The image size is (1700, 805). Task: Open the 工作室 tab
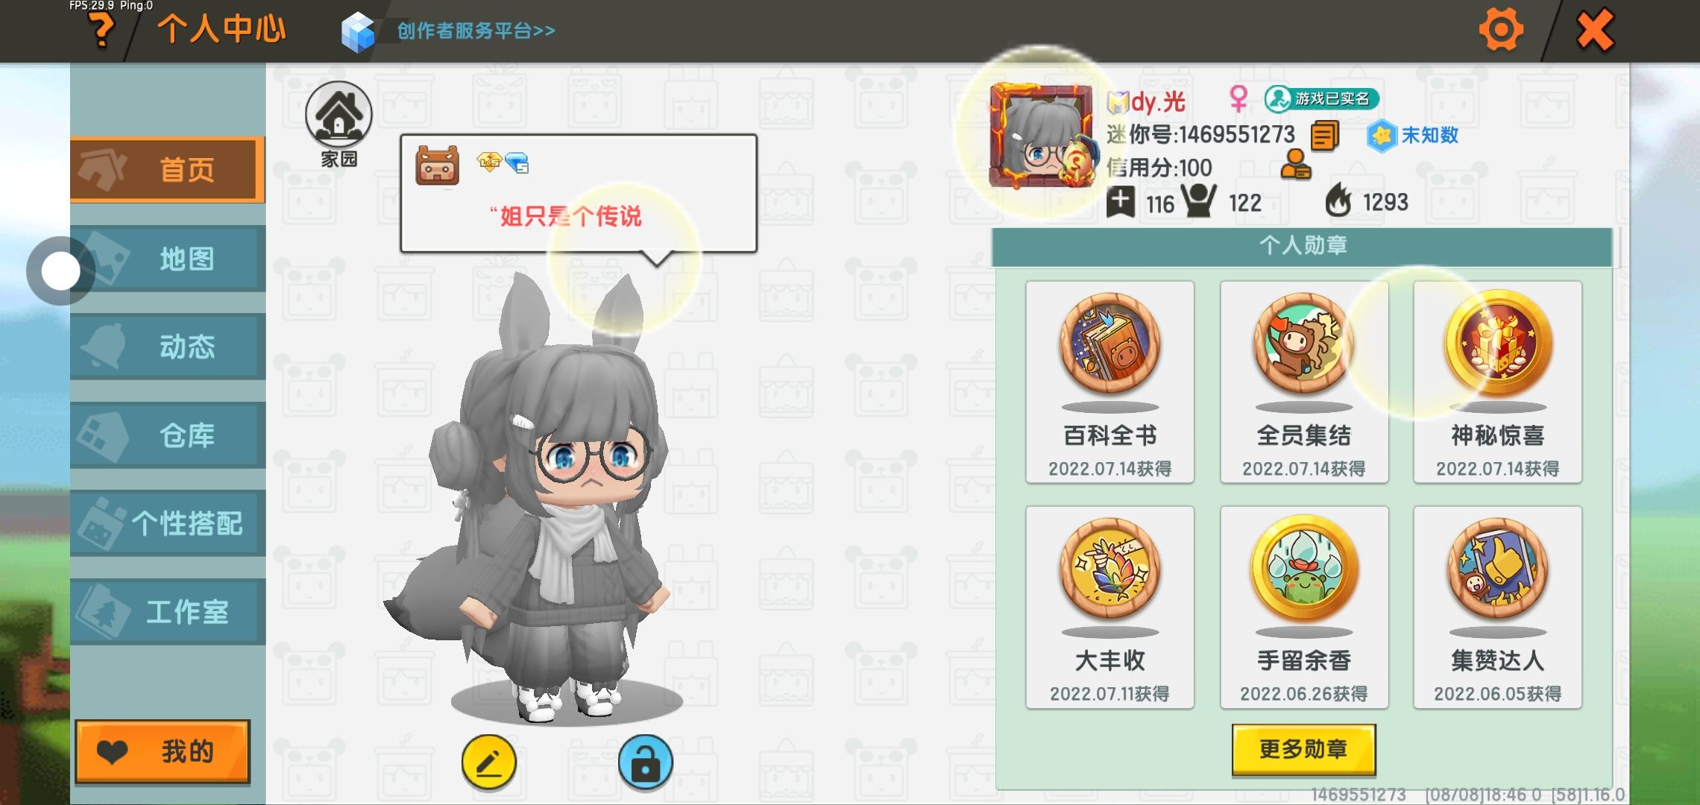168,612
